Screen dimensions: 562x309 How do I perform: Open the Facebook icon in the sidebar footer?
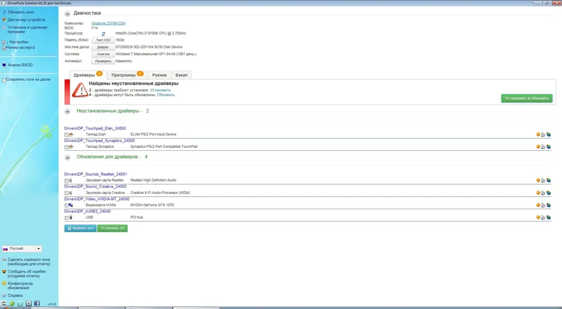pos(37,303)
